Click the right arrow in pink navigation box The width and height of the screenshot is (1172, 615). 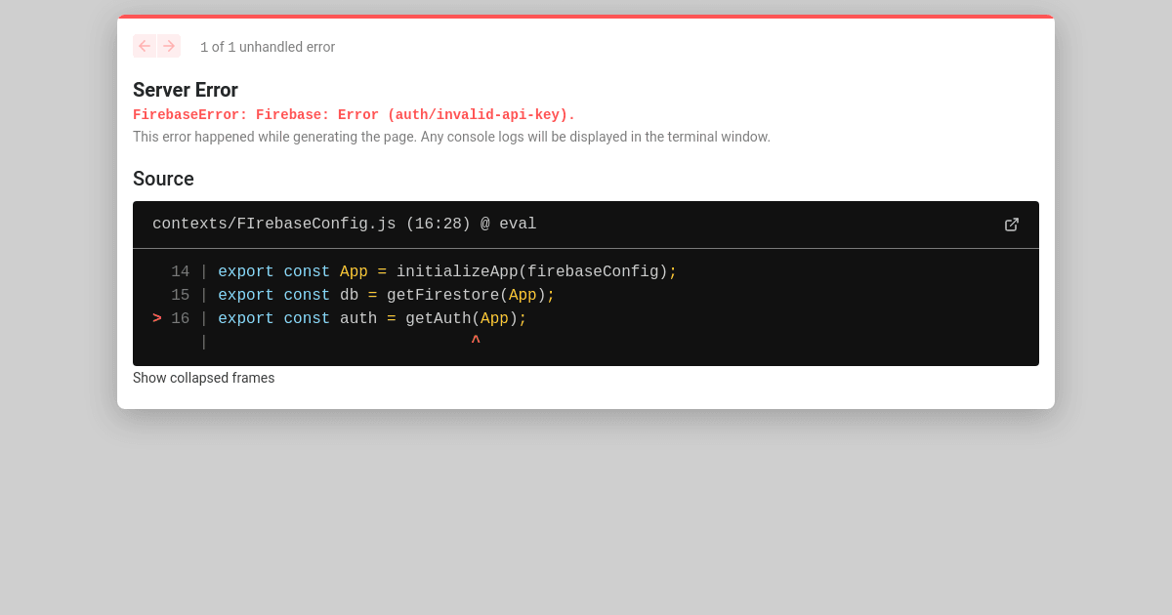click(x=169, y=46)
